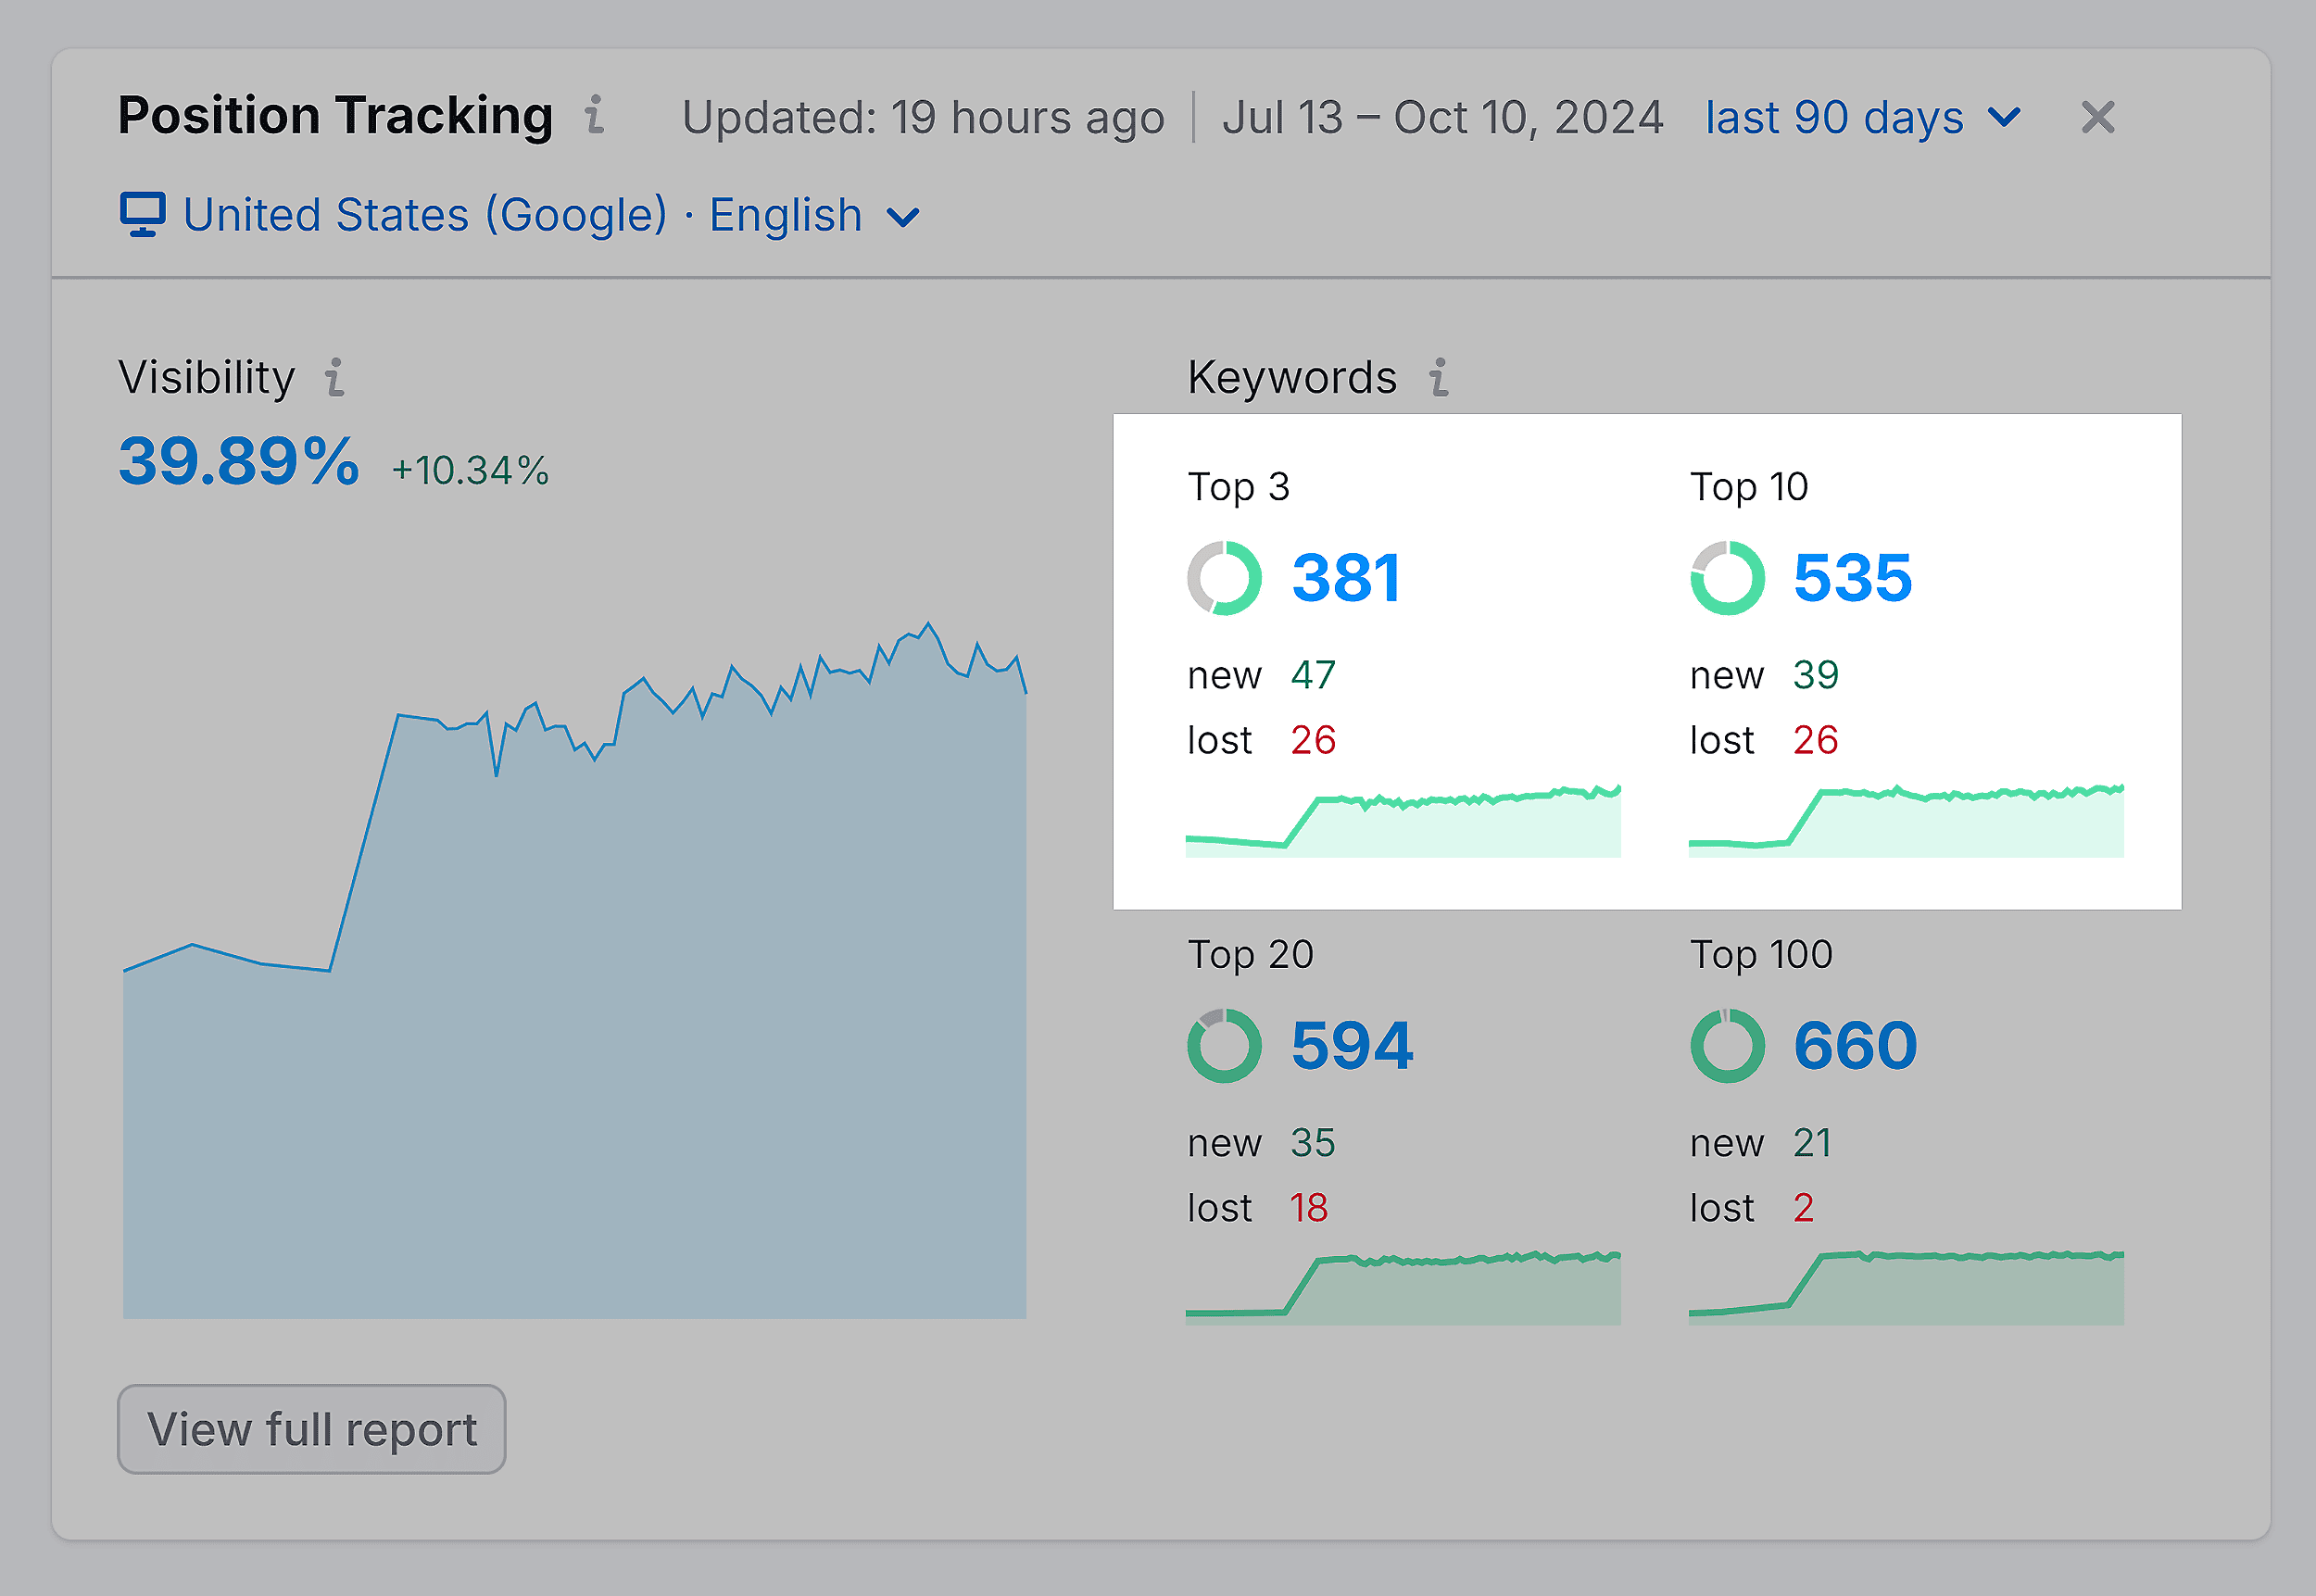
Task: Click the Visibility percentage 39.89%
Action: (237, 462)
